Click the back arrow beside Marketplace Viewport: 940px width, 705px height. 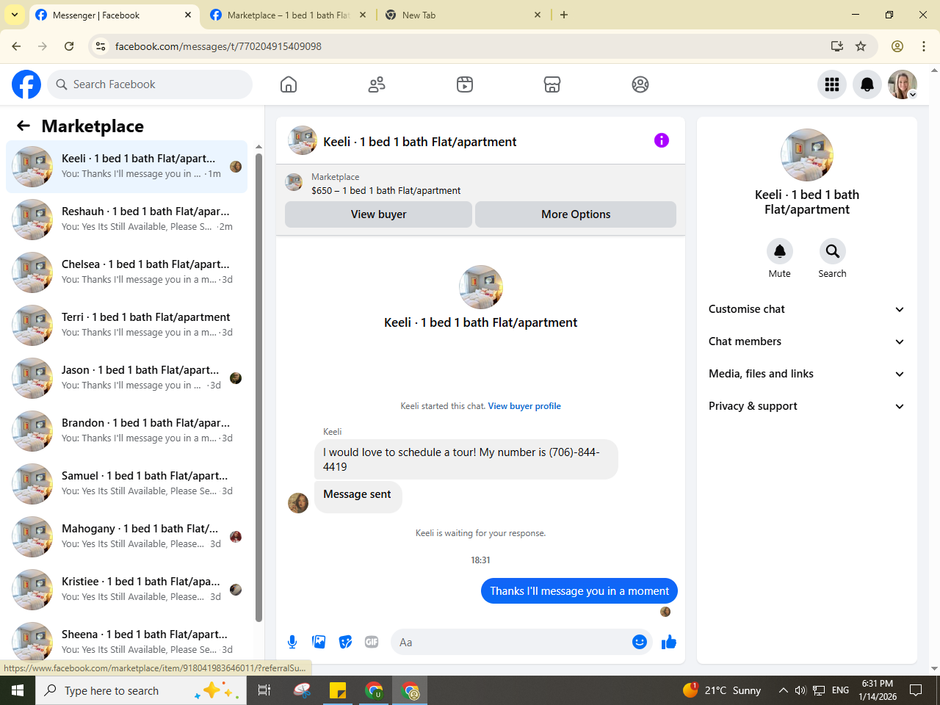point(23,126)
